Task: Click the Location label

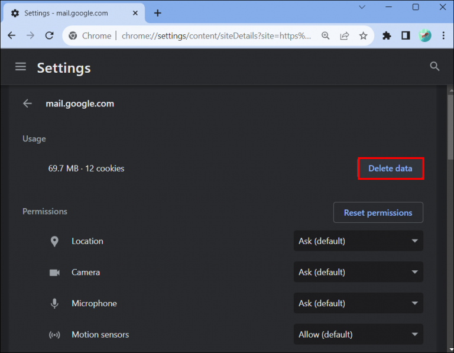Action: tap(87, 241)
